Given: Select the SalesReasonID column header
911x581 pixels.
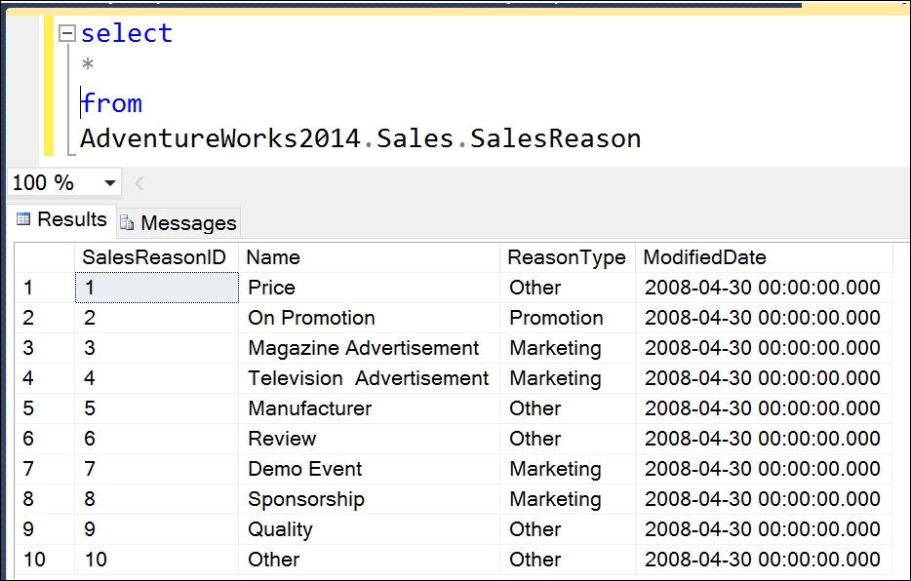Looking at the screenshot, I should (x=156, y=257).
